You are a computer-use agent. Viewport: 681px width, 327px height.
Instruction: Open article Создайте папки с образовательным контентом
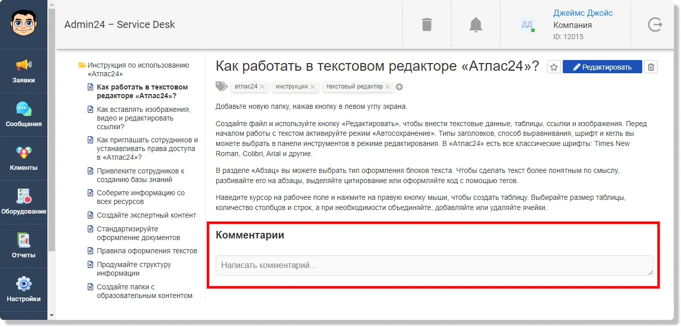click(145, 291)
